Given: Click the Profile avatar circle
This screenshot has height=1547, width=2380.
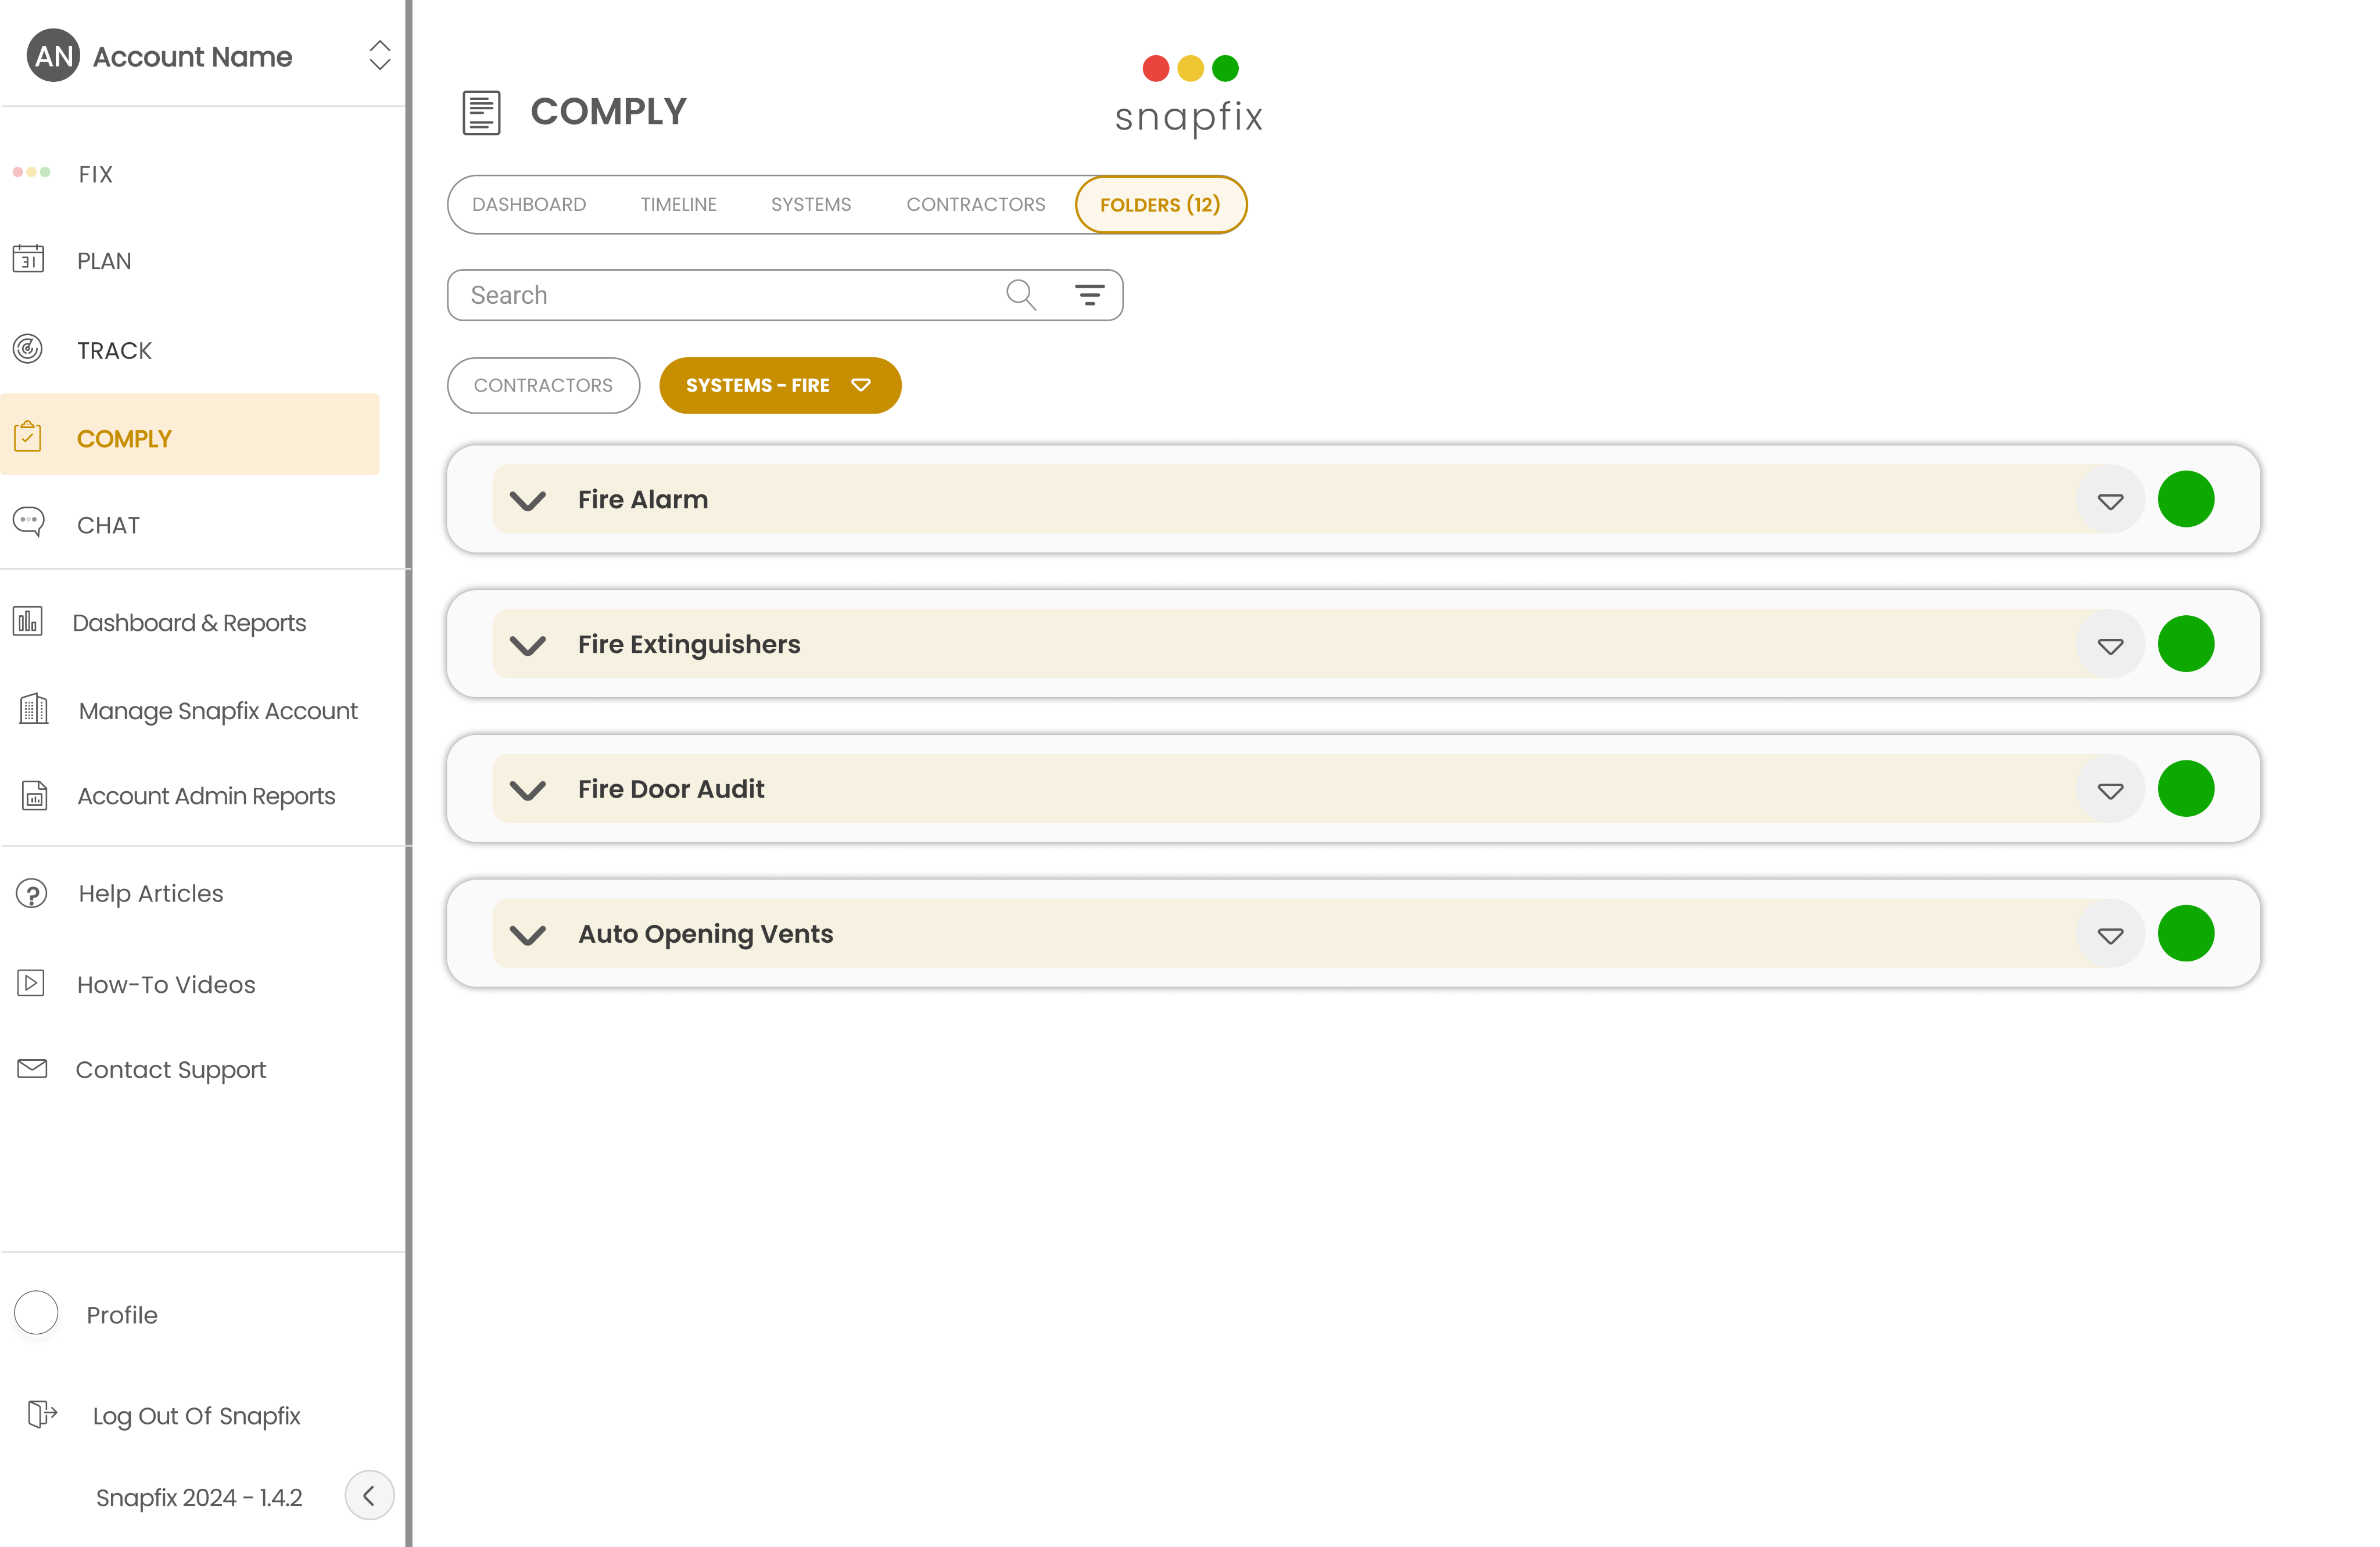Looking at the screenshot, I should tap(37, 1313).
